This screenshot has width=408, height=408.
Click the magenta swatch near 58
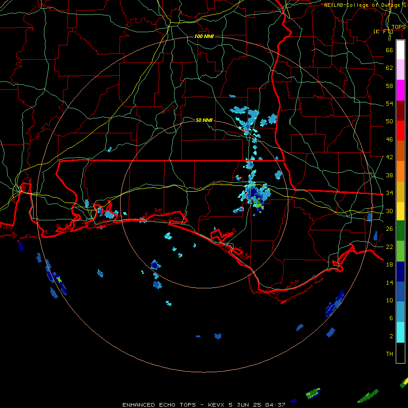point(400,90)
